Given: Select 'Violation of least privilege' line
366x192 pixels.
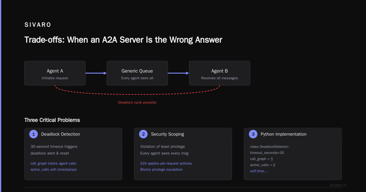Looking at the screenshot, I should (163, 147).
